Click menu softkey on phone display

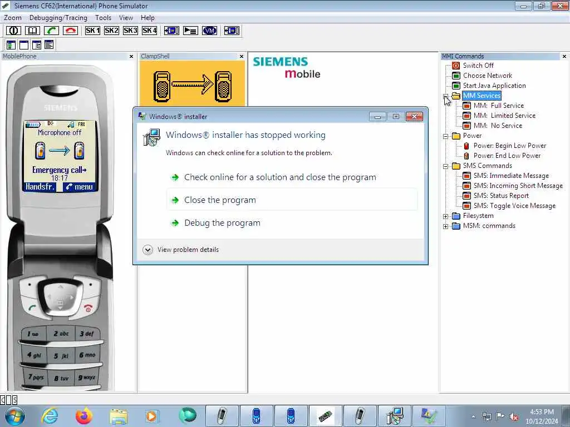pyautogui.click(x=80, y=187)
